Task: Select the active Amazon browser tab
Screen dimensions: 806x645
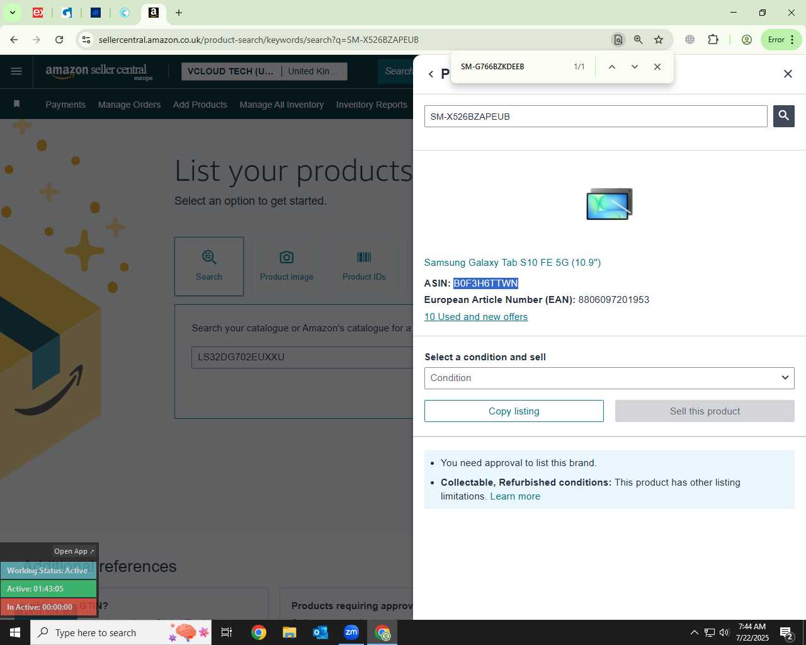Action: [x=154, y=13]
